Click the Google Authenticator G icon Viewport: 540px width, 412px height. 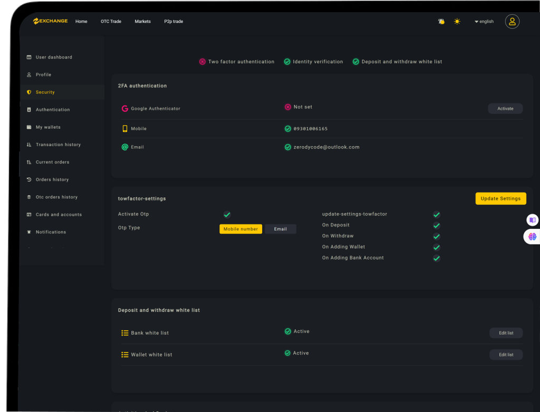125,109
